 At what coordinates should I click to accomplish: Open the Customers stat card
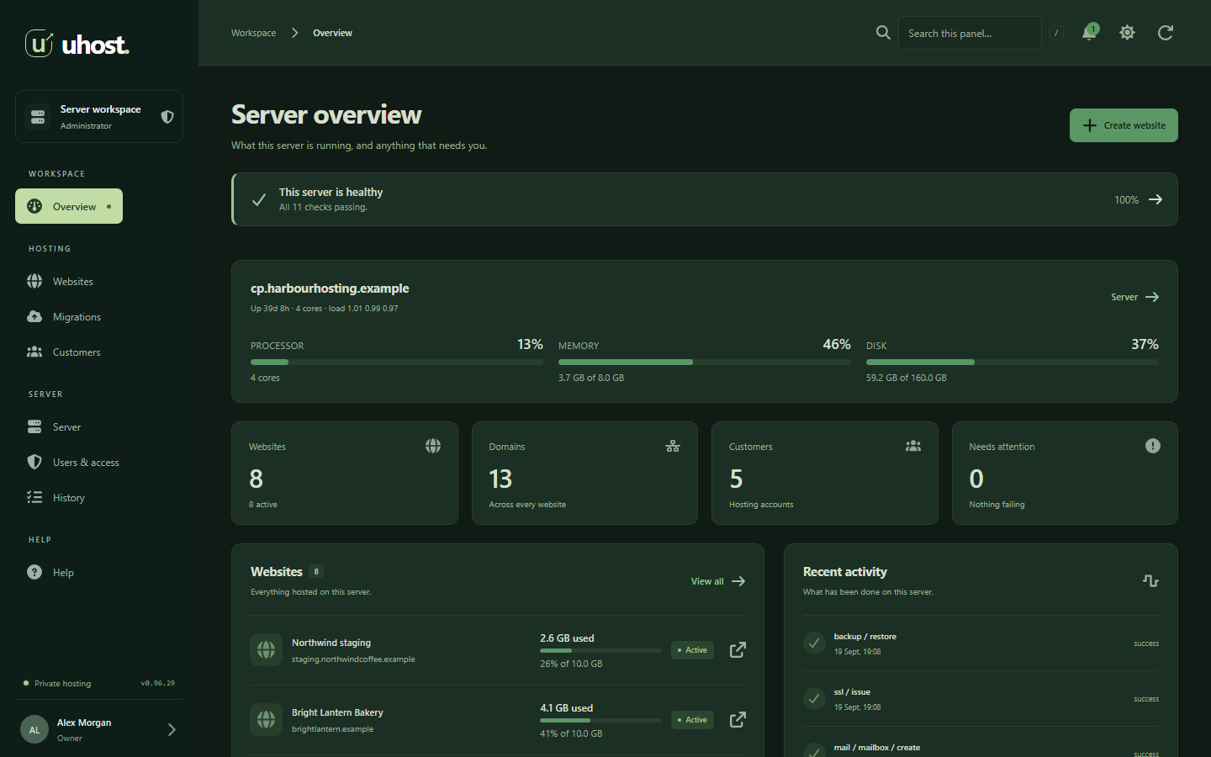pos(825,474)
